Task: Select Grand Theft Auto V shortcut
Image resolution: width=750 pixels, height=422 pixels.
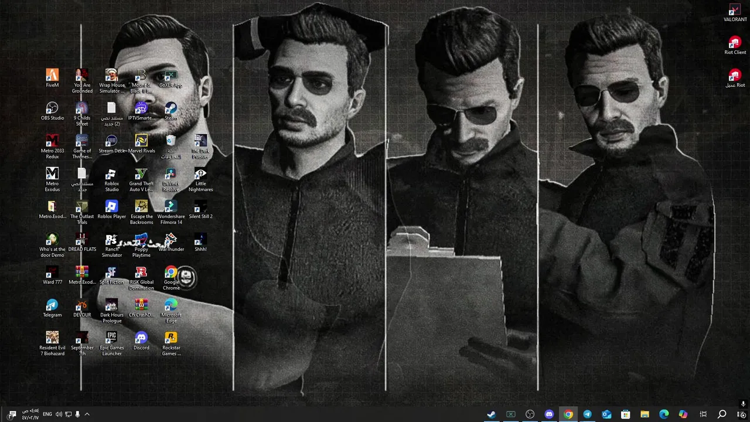Action: pos(141,179)
